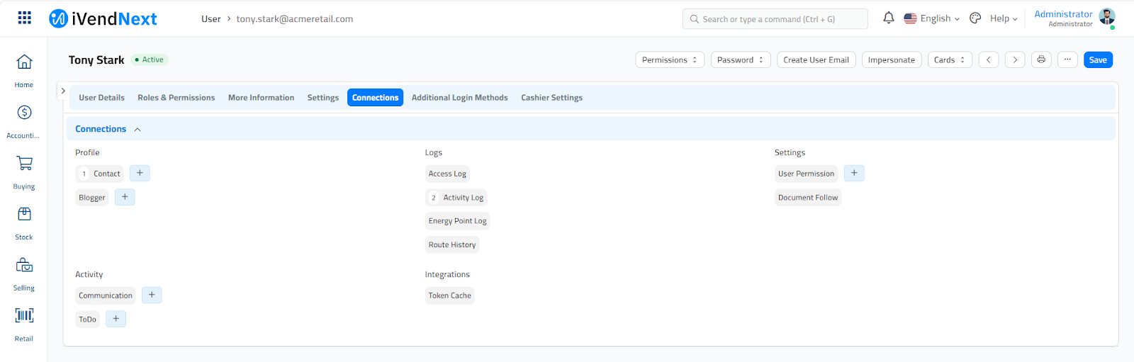Click the Save button
Image resolution: width=1134 pixels, height=362 pixels.
(1098, 60)
